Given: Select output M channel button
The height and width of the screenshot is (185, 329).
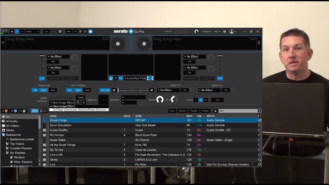Looking at the screenshot, I should click(x=201, y=100).
